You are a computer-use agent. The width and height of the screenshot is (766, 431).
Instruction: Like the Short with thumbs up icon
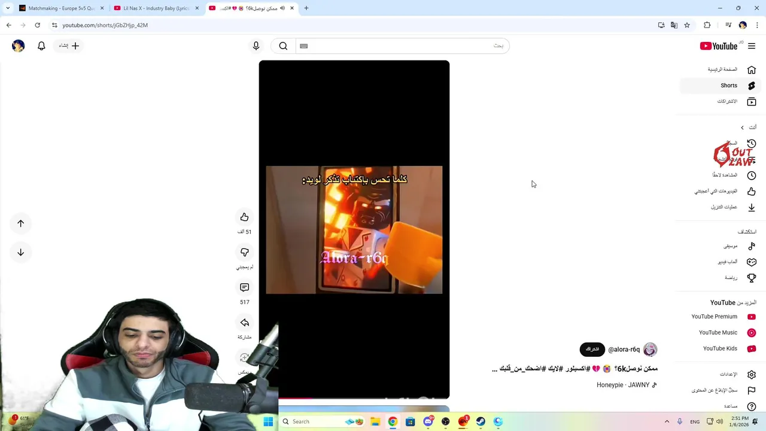244,217
